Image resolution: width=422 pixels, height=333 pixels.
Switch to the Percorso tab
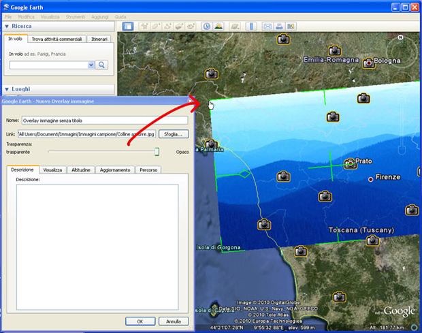pos(148,170)
